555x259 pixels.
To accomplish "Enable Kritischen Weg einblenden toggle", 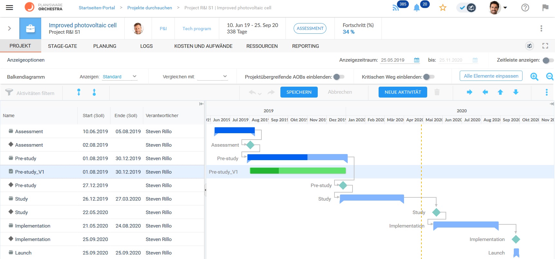I will [x=429, y=77].
